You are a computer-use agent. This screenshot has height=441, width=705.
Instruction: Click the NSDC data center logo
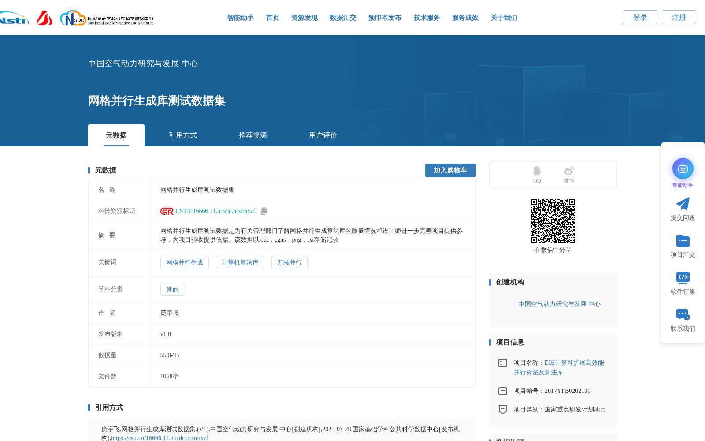click(107, 18)
